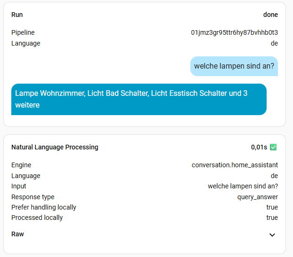Click the 'Run' card heading

[x=17, y=15]
